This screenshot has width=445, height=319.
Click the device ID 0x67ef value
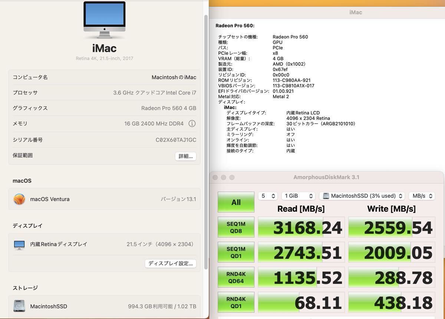click(280, 69)
